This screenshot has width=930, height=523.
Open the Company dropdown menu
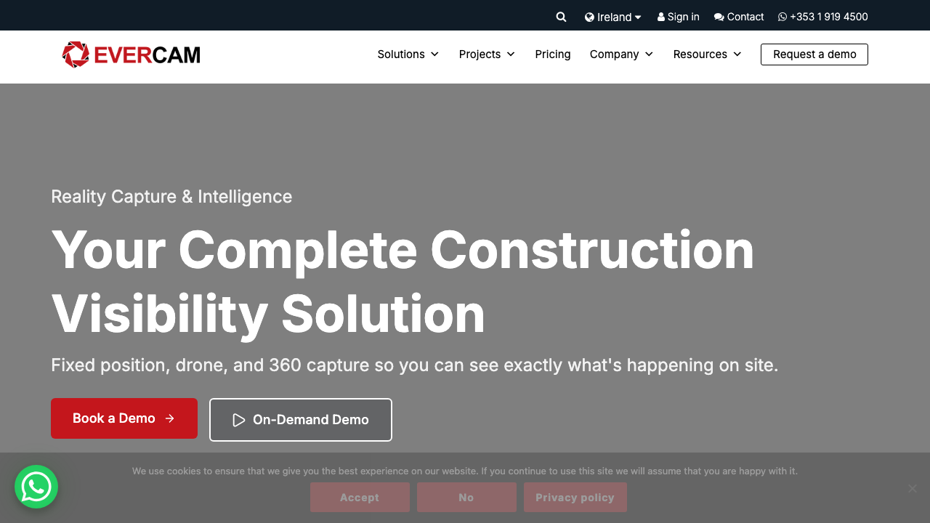pyautogui.click(x=621, y=54)
